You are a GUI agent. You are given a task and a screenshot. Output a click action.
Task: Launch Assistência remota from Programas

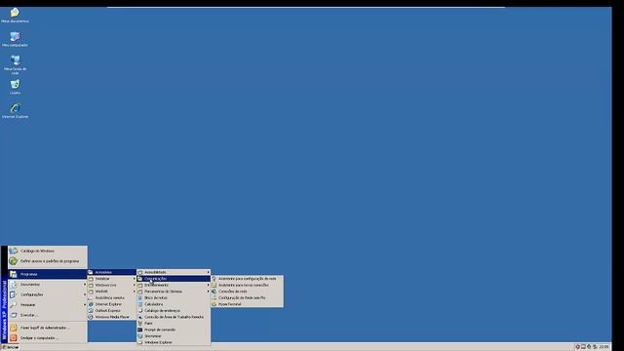[x=112, y=297]
